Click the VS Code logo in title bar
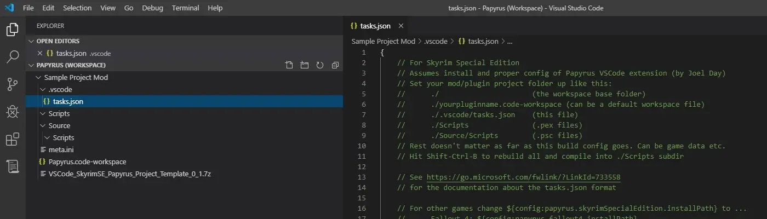 point(9,8)
